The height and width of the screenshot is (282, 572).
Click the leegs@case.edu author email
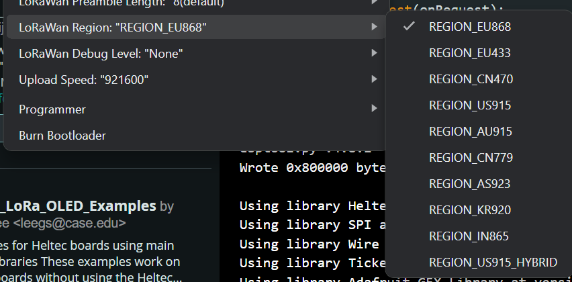pyautogui.click(x=69, y=223)
